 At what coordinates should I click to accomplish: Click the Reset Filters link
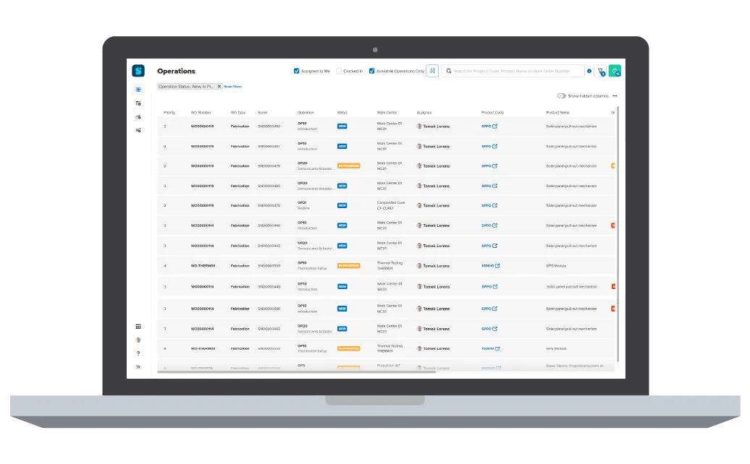point(232,87)
